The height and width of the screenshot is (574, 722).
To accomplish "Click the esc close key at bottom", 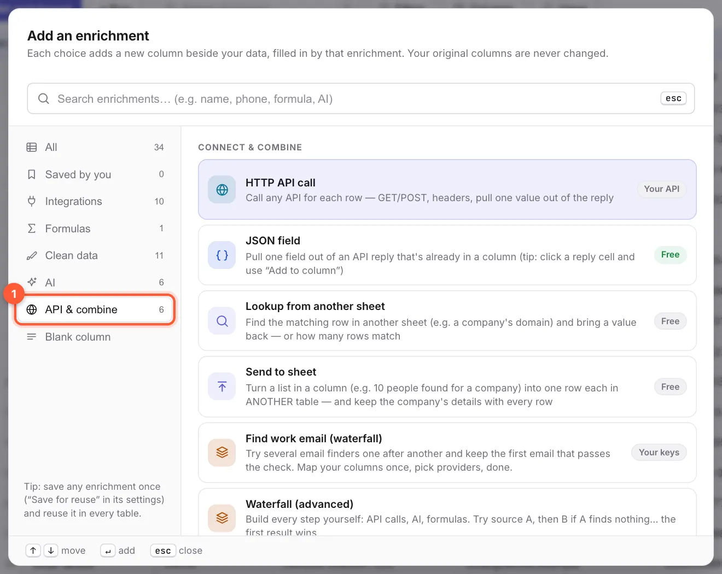I will coord(163,550).
